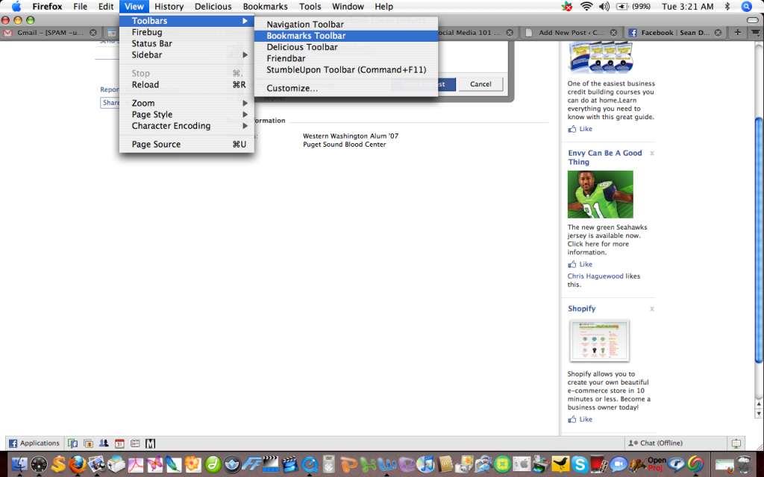Select Page Source in View menu
764x477 pixels.
(x=187, y=144)
